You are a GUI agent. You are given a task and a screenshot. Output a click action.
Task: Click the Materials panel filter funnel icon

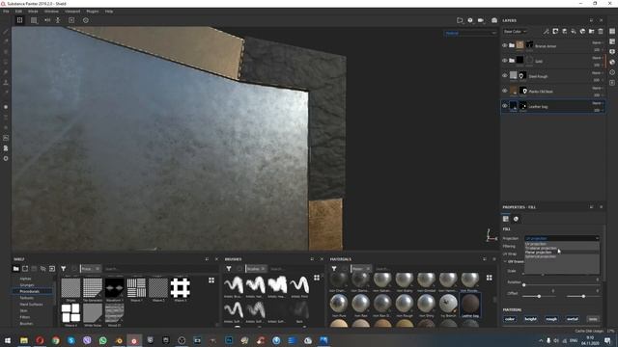coord(334,269)
